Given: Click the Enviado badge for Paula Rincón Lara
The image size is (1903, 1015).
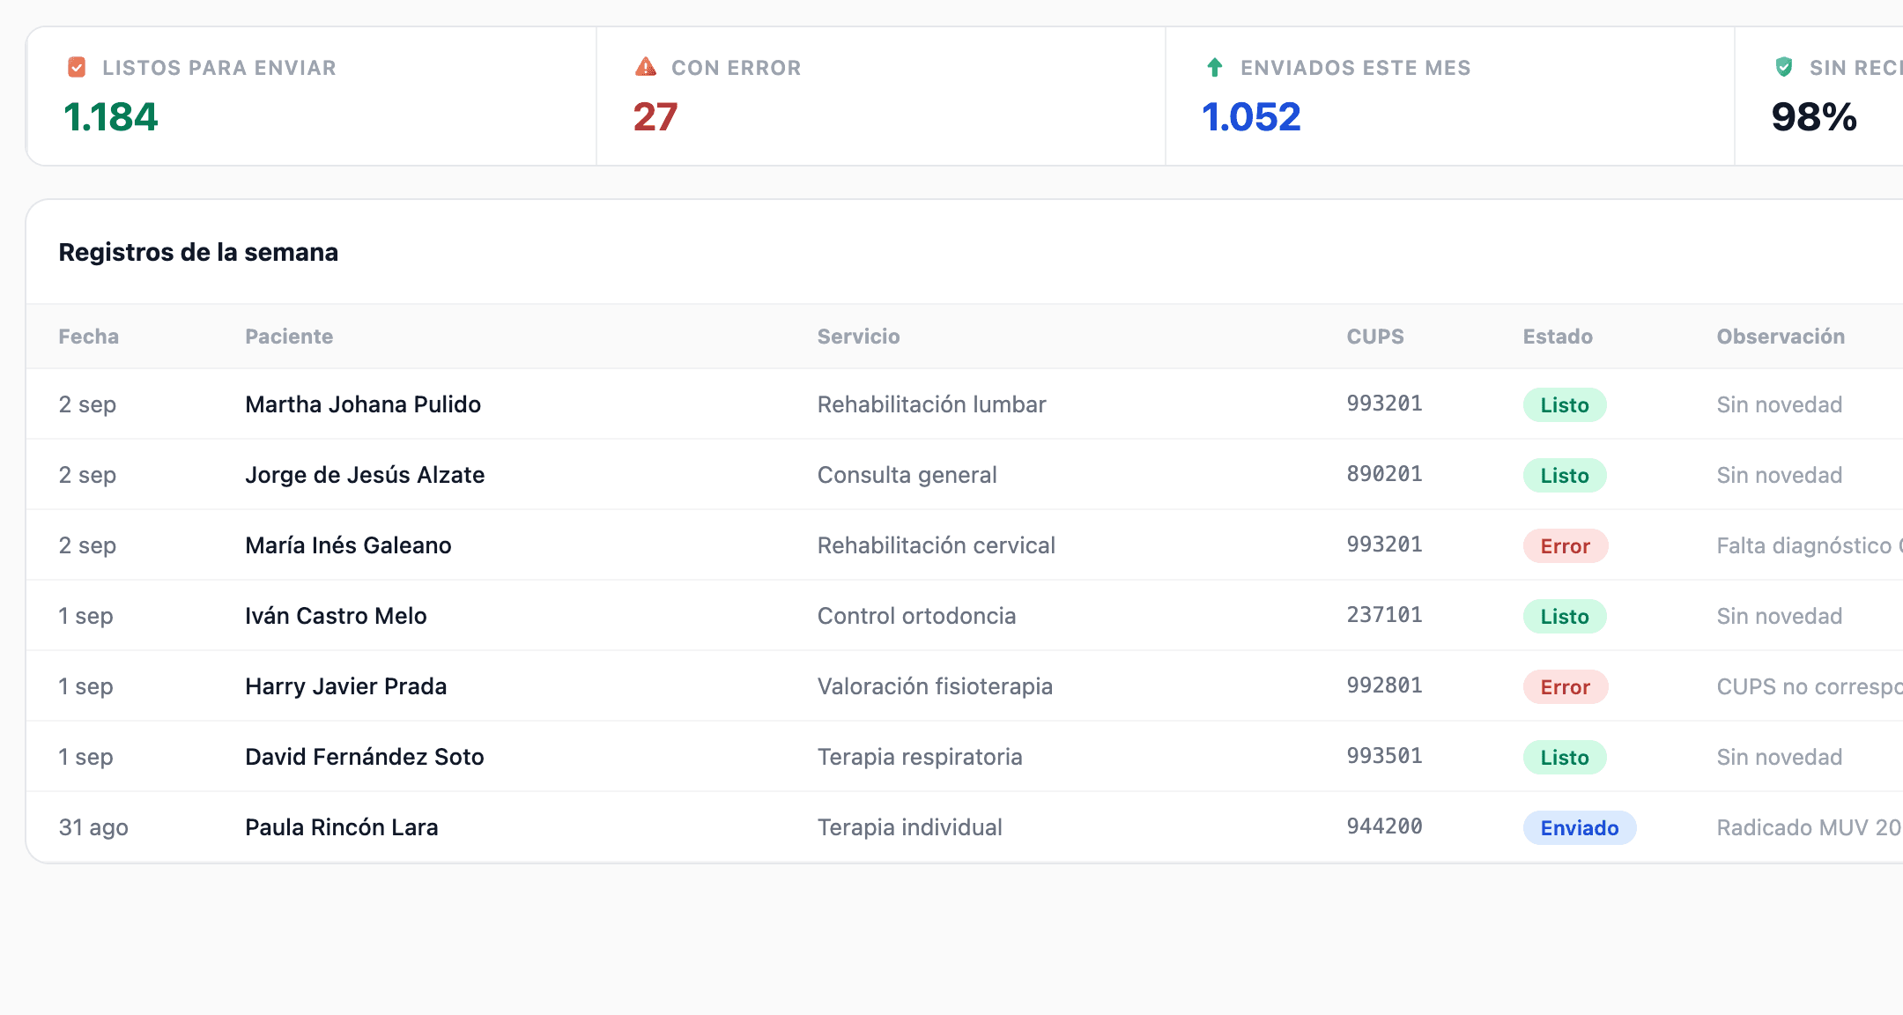Looking at the screenshot, I should [x=1580, y=828].
